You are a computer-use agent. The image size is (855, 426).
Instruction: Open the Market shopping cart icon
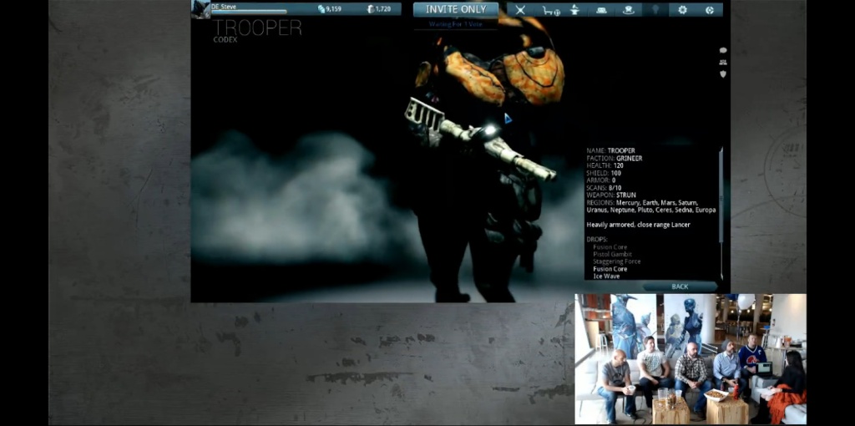pyautogui.click(x=550, y=10)
